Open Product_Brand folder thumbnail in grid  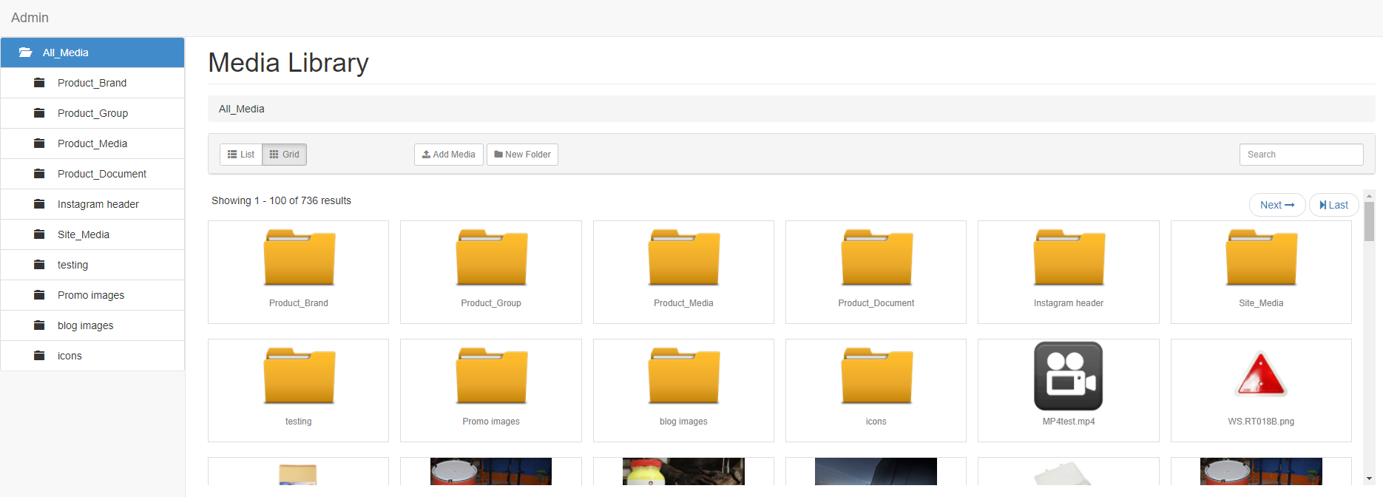[299, 257]
